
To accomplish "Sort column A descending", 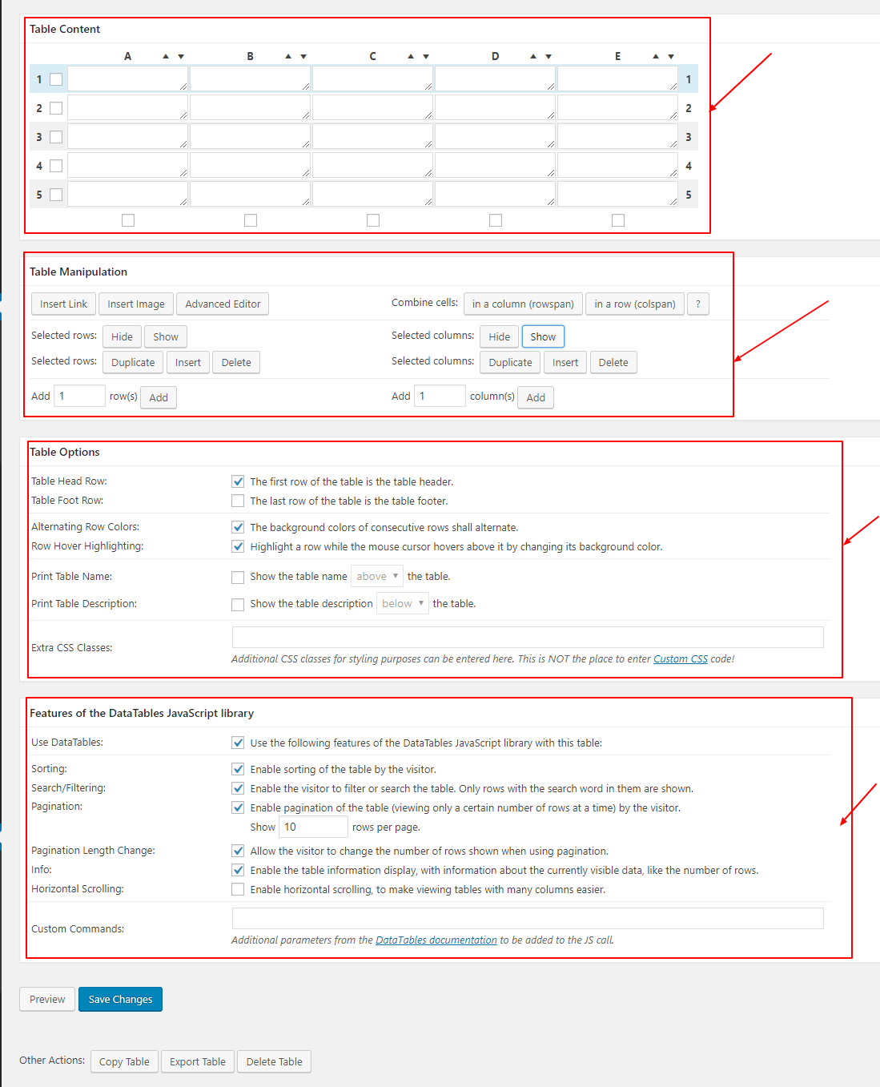I will 181,56.
